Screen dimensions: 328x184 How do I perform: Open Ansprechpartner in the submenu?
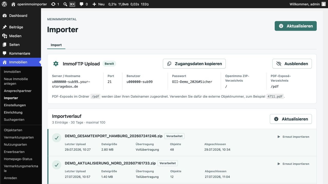[18, 91]
